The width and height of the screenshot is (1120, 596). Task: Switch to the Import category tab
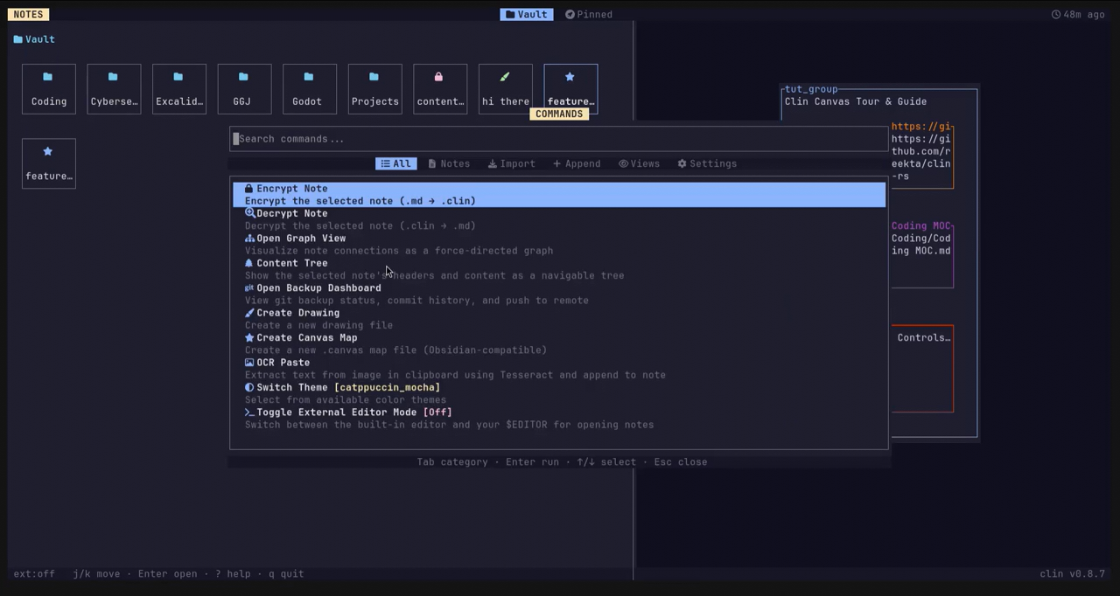coord(512,163)
